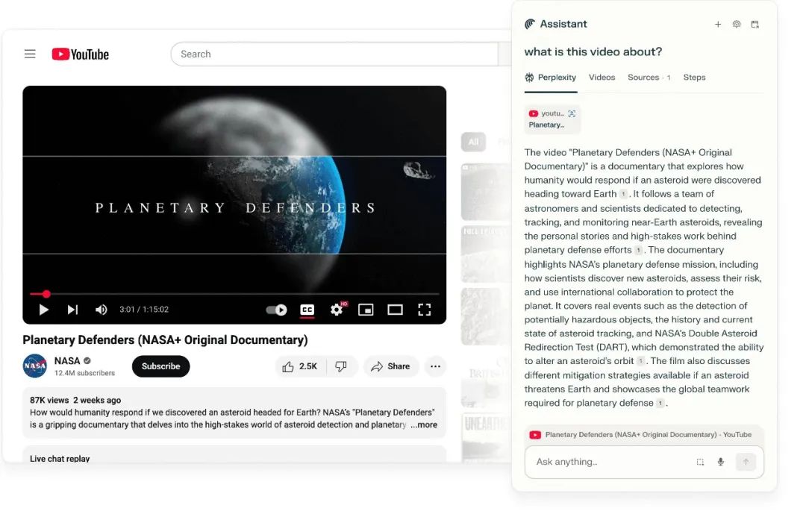
Task: Open the Steps tab
Action: [x=694, y=78]
